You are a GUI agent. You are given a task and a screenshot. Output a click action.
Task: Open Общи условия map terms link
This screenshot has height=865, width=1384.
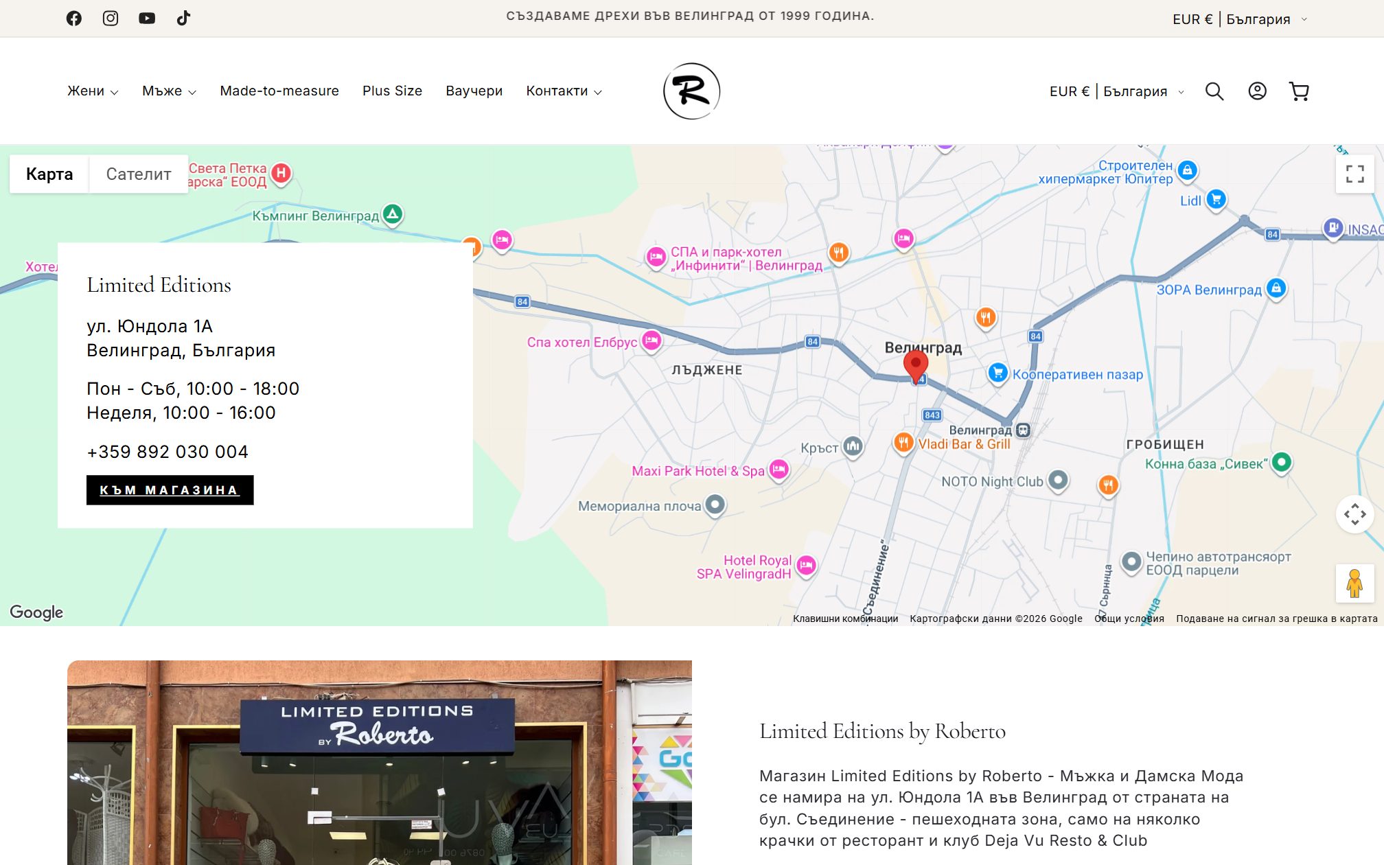click(x=1129, y=619)
